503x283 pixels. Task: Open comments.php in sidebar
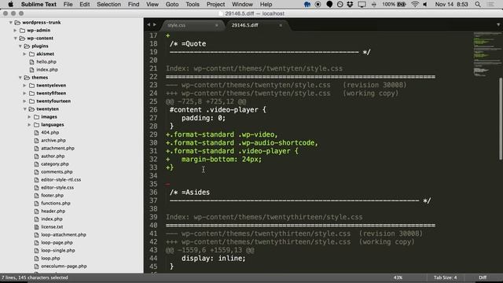click(x=57, y=171)
